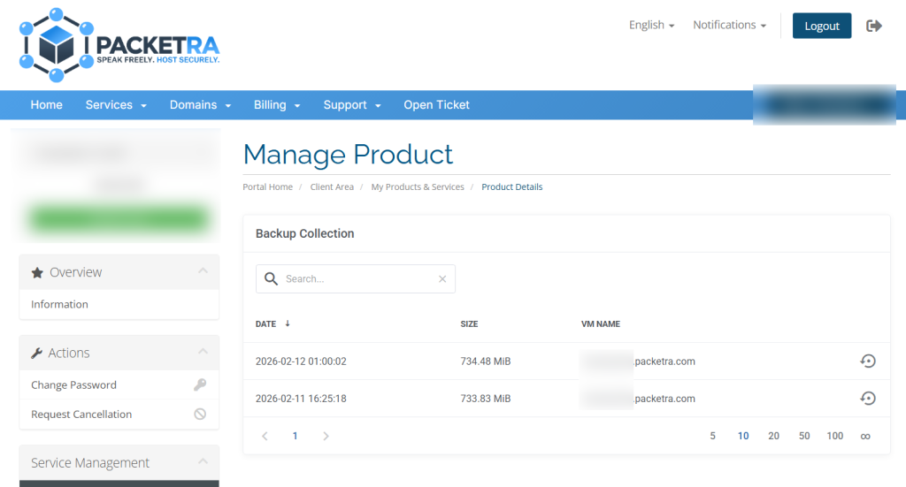This screenshot has width=906, height=487.
Task: Go to previous page of backups
Action: click(265, 437)
